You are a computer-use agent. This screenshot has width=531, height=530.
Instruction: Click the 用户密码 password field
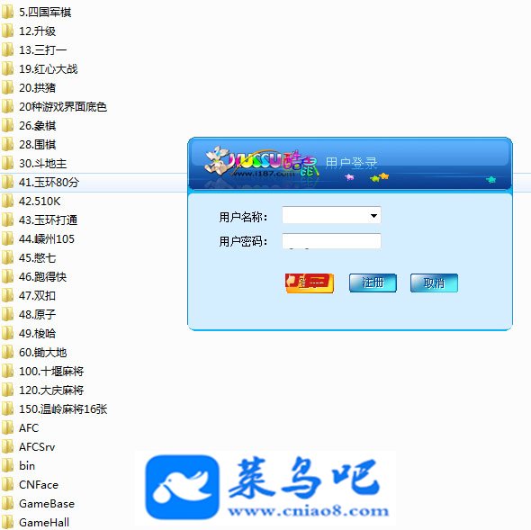coord(331,241)
